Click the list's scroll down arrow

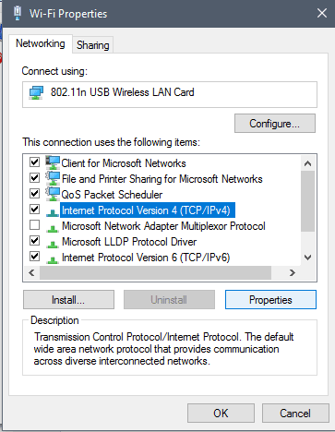307,258
